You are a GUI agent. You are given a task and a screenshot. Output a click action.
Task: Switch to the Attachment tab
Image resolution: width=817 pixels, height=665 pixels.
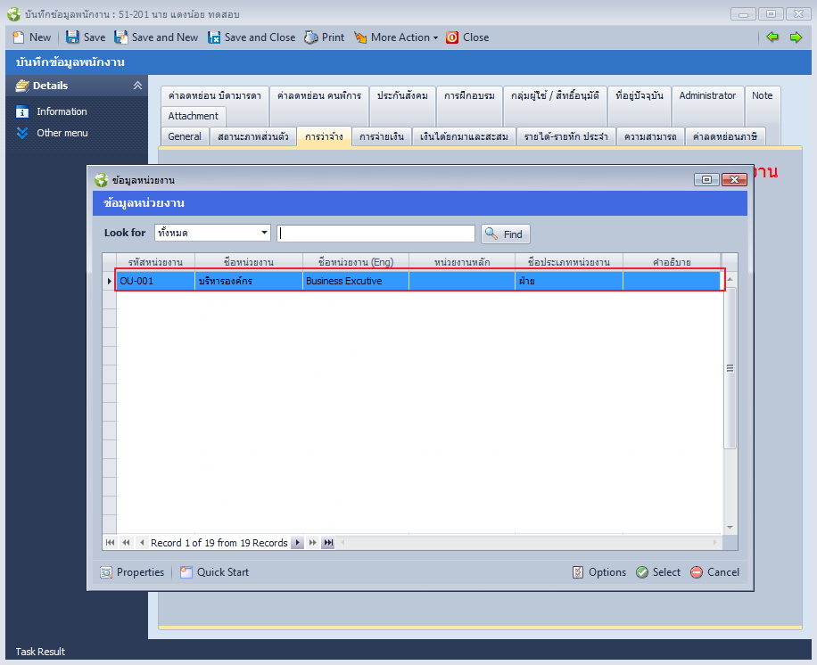coord(194,116)
